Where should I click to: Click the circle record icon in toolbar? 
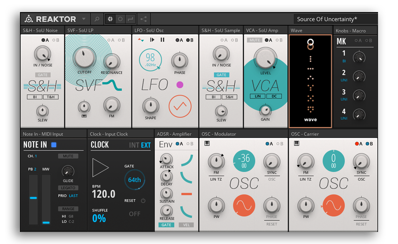(120, 19)
